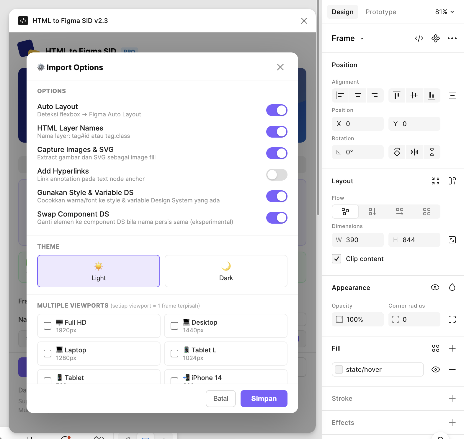The height and width of the screenshot is (439, 464).
Task: Align selection to the bottom
Action: 432,95
